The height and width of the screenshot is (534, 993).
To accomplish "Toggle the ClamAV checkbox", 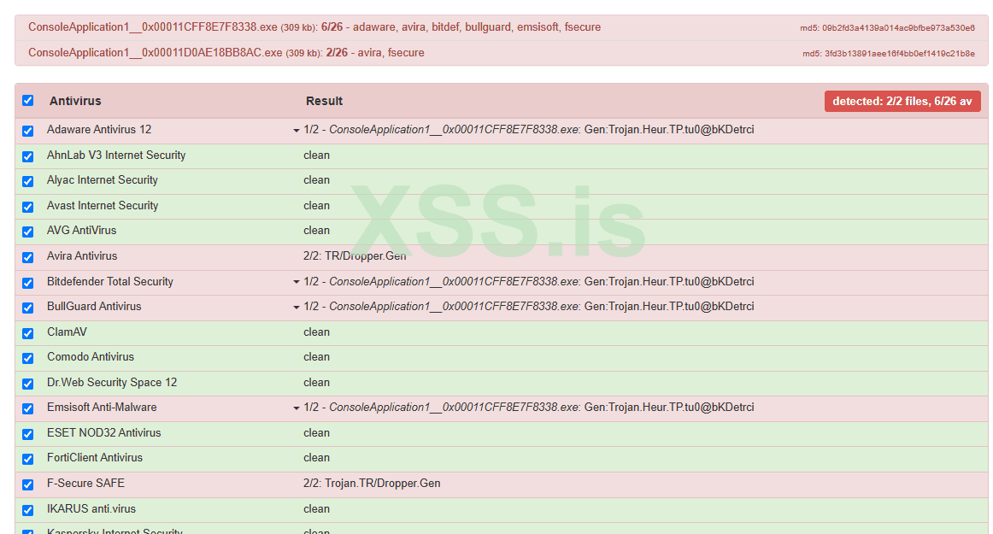I will (28, 333).
